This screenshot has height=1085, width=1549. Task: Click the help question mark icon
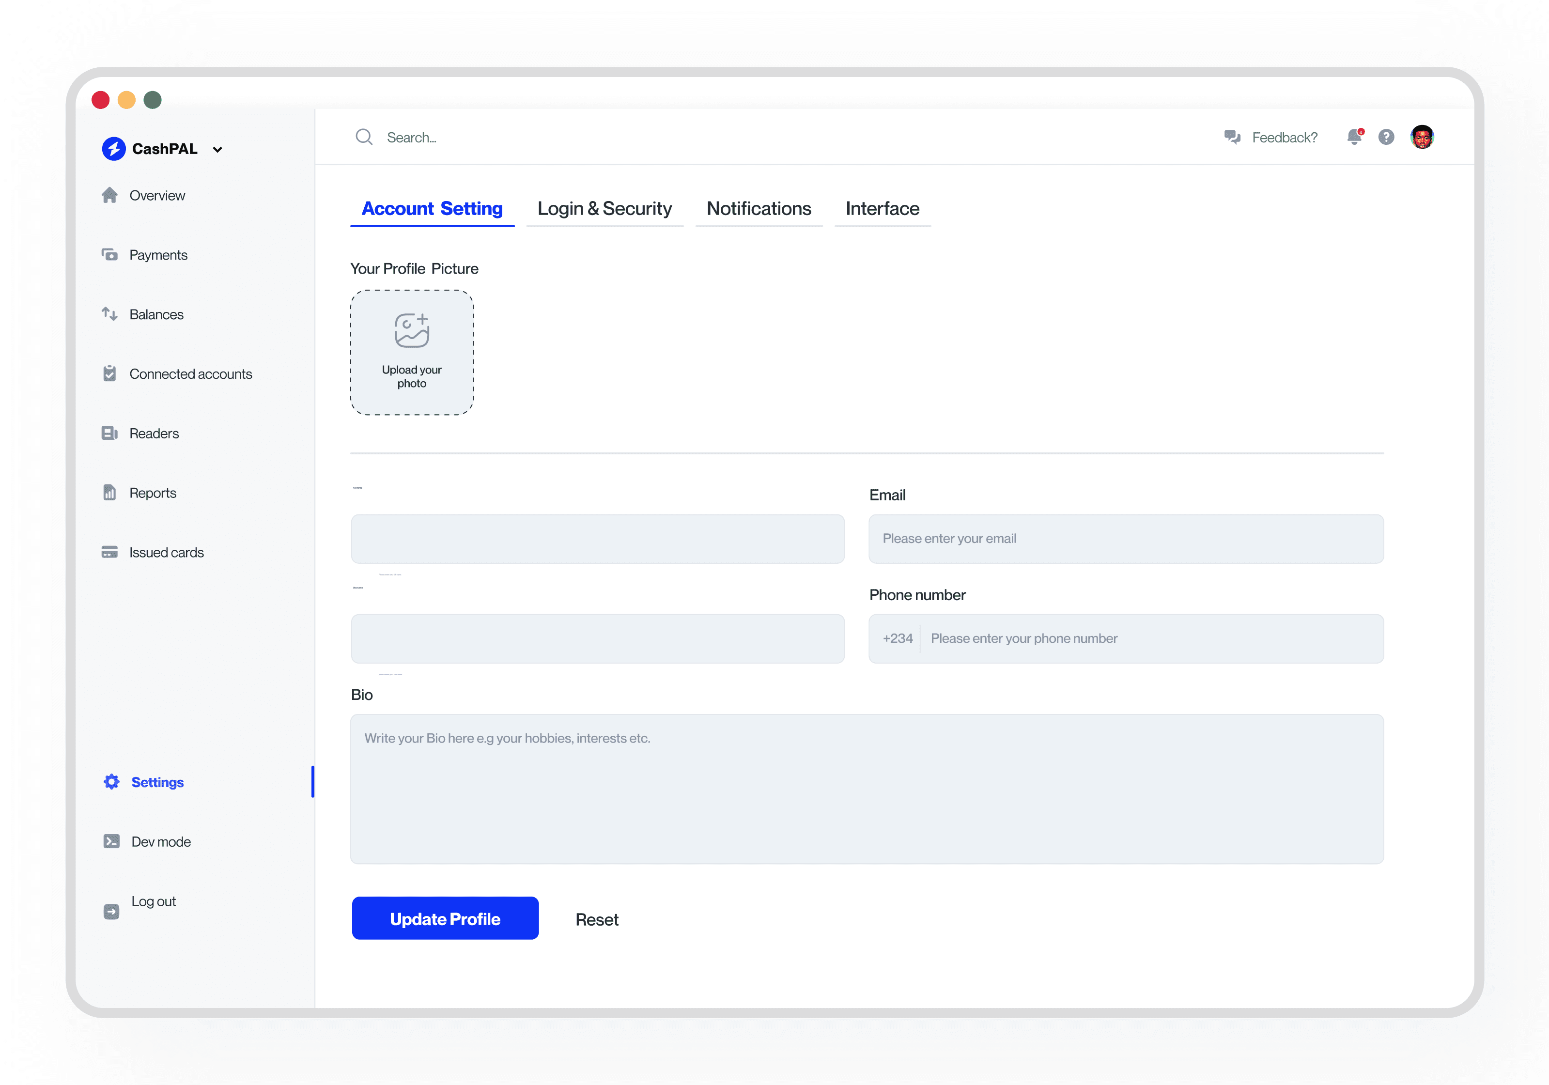pyautogui.click(x=1386, y=137)
